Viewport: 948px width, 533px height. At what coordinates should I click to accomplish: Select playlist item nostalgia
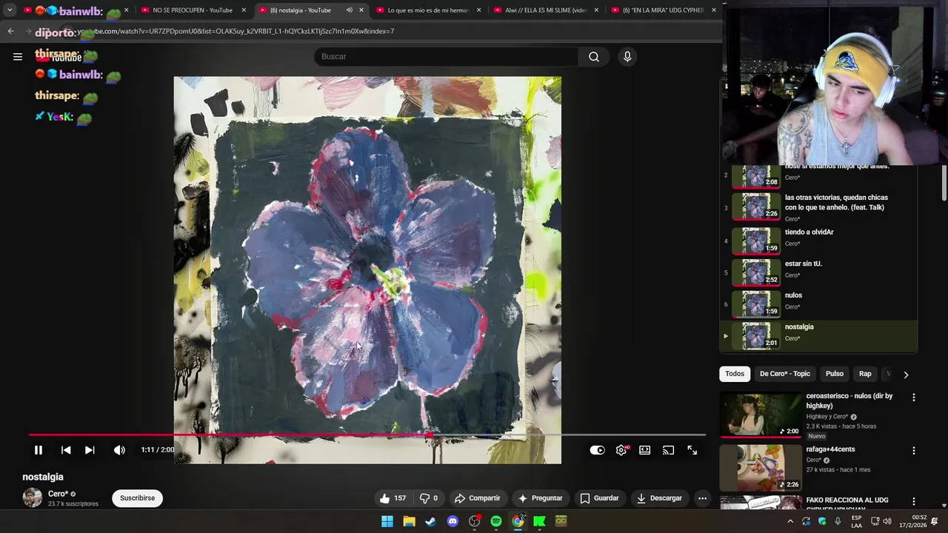pos(818,335)
